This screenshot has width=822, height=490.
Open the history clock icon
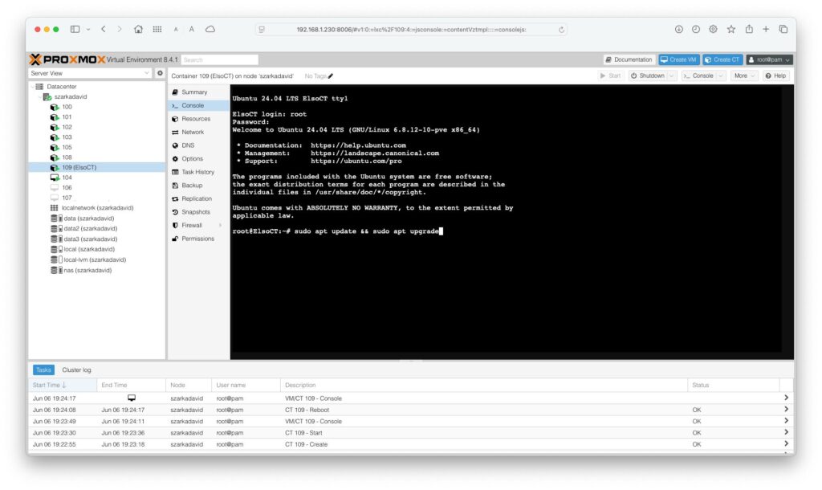click(696, 30)
